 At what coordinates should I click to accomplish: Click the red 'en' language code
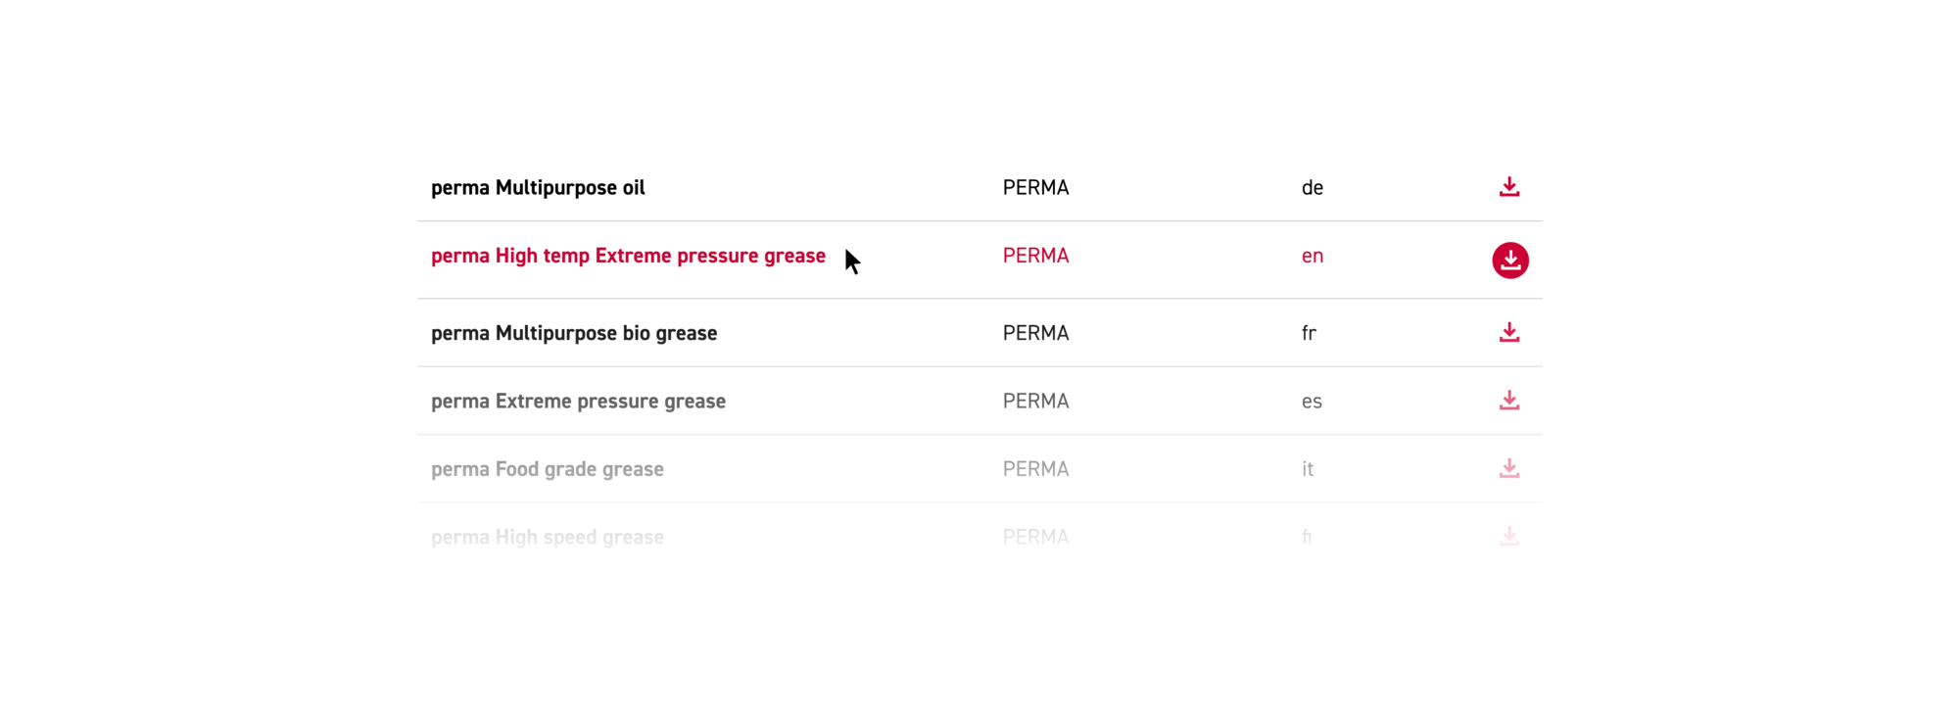tap(1313, 257)
